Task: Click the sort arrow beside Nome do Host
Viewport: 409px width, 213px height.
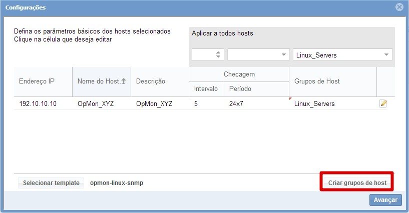Action: (x=124, y=81)
